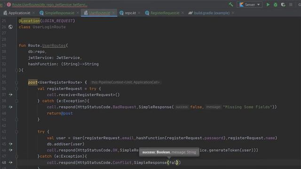The height and width of the screenshot is (169, 301).
Task: Click suspend call gutter icon on line 46
Action: tap(10, 150)
